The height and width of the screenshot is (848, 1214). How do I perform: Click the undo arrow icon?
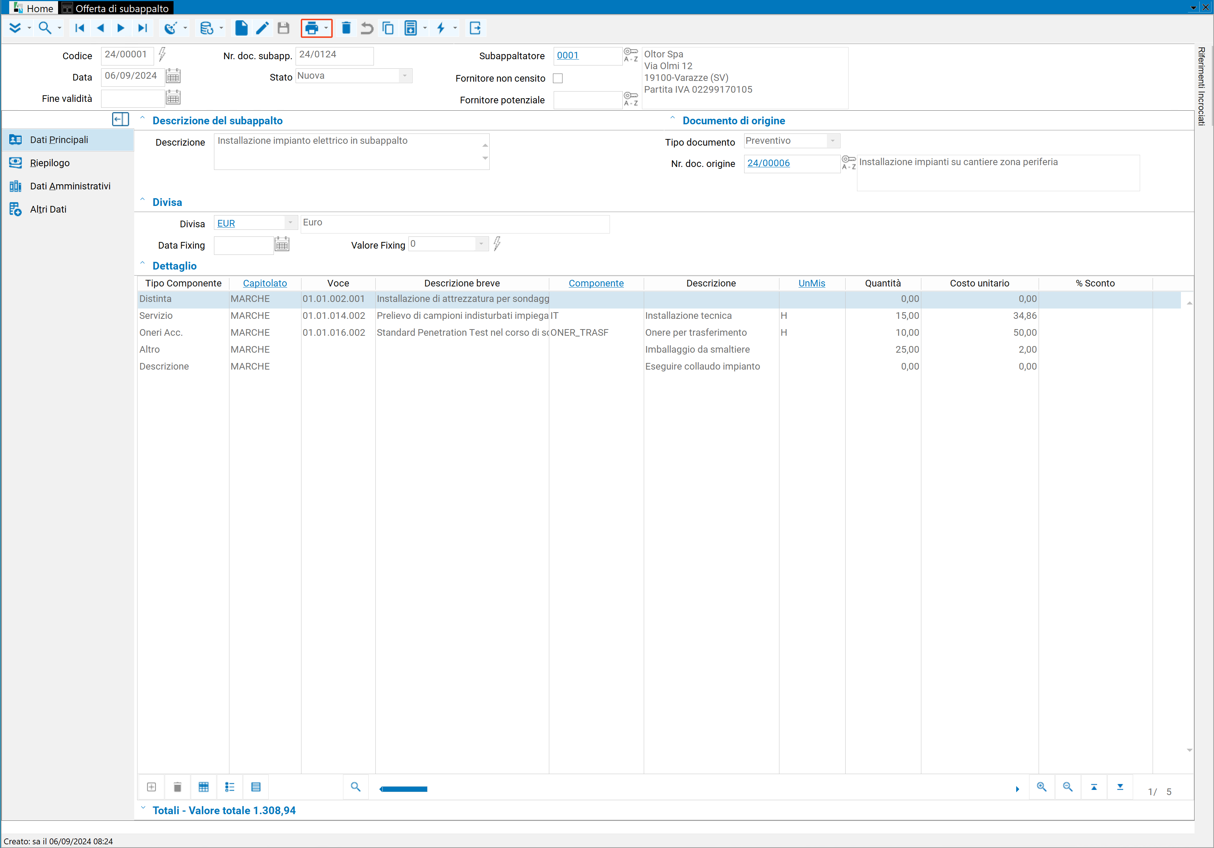pos(367,28)
